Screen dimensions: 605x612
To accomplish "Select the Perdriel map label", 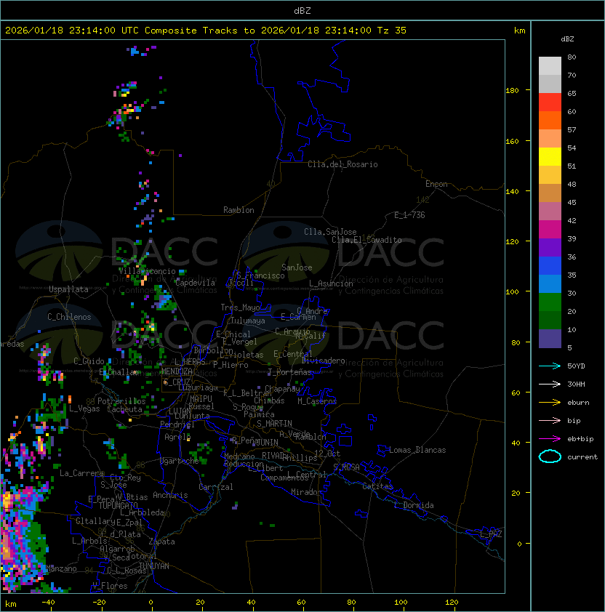I will tap(177, 424).
